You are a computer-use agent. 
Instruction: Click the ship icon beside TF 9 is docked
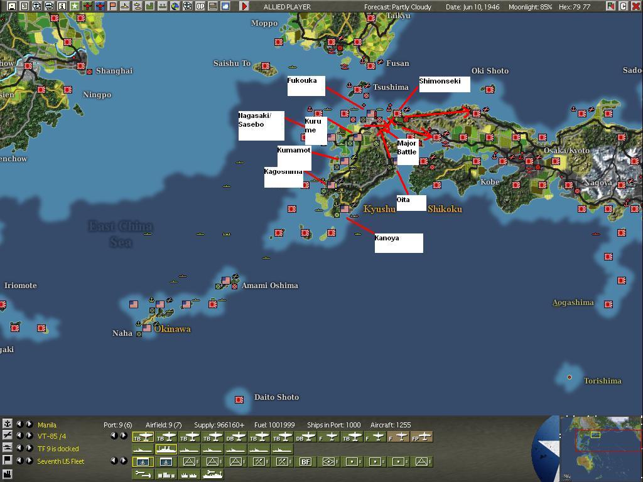[7, 448]
